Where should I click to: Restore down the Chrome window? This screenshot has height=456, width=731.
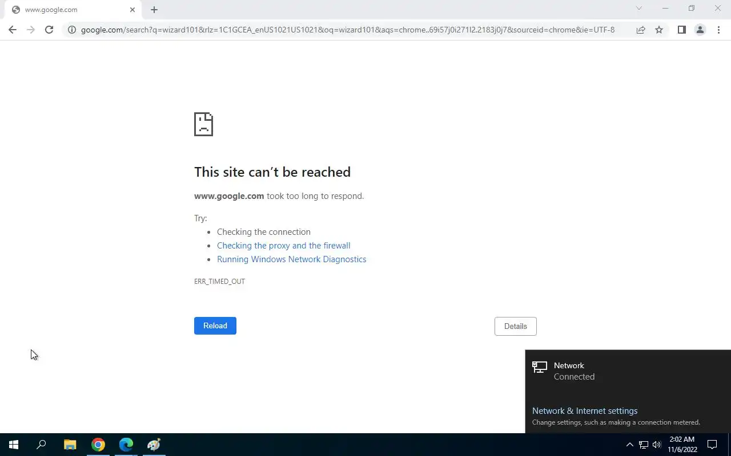(x=692, y=9)
